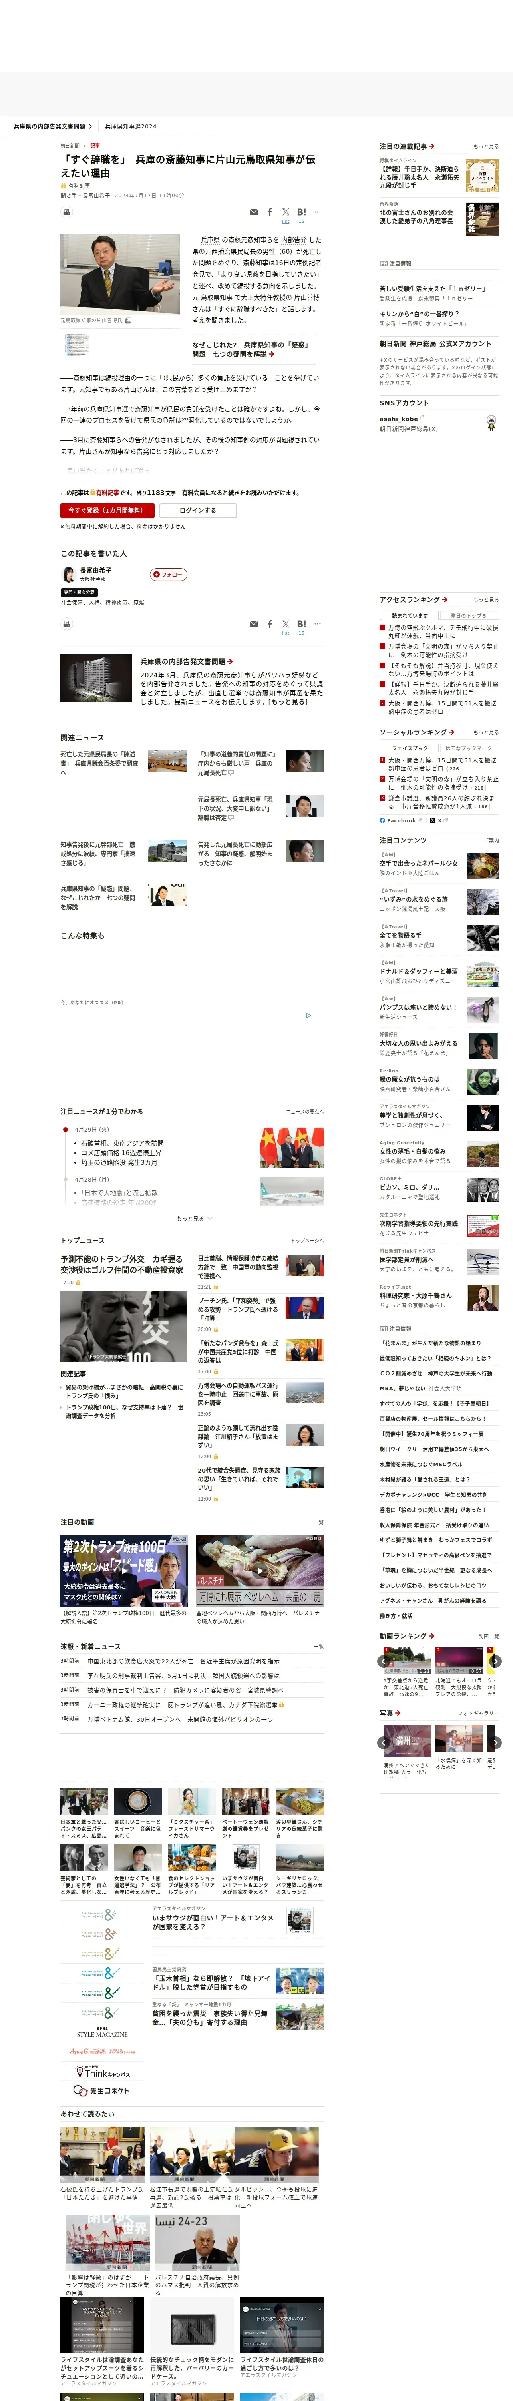
Task: Click もっと見る next to ソーシャルランキング
Action: (485, 733)
